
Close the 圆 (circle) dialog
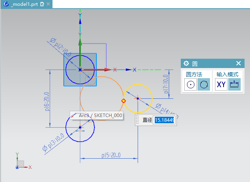point(238,63)
